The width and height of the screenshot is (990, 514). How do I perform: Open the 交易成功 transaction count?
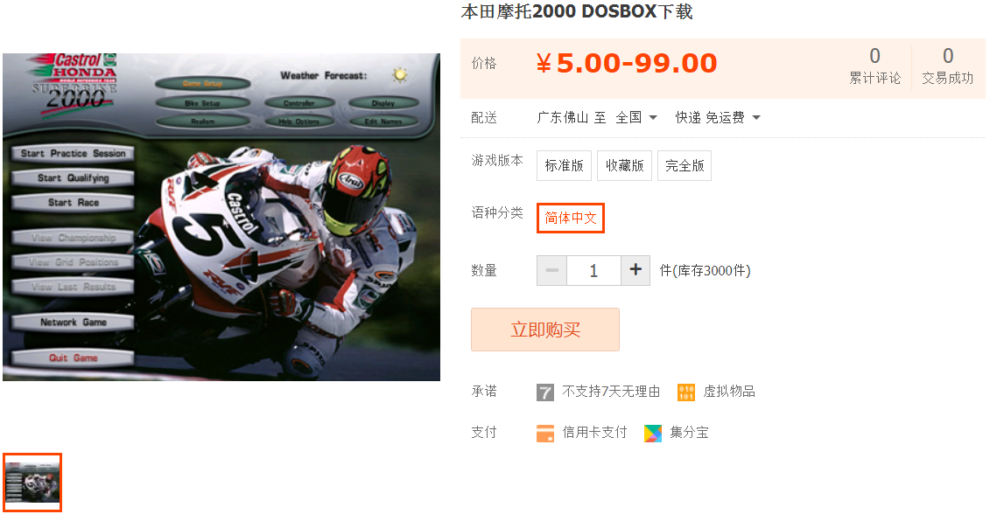click(948, 66)
